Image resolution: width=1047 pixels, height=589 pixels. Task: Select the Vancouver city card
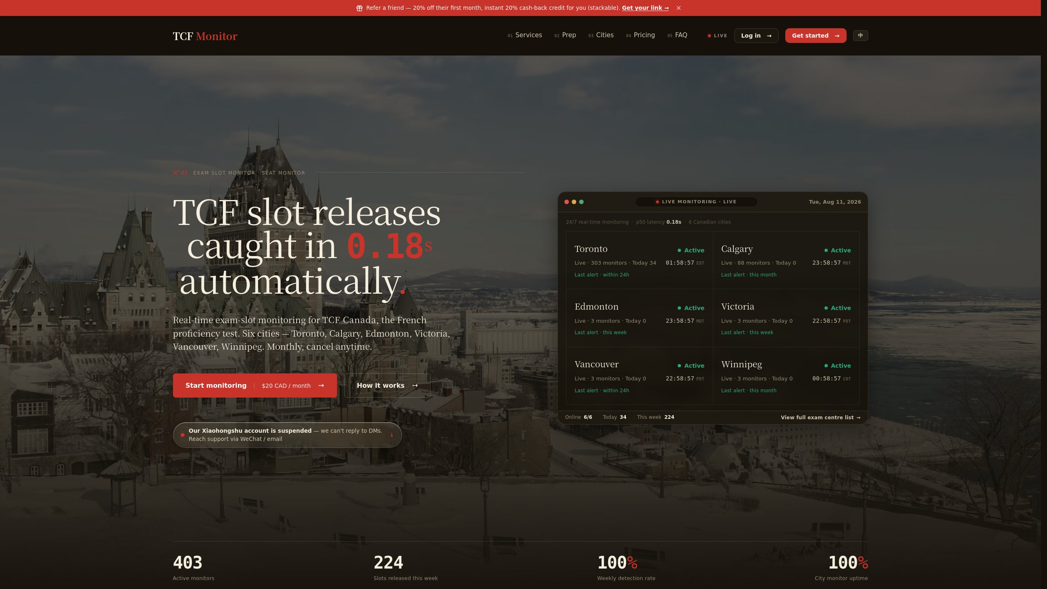click(639, 376)
